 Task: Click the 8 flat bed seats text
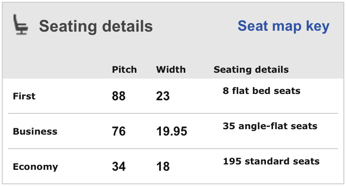click(261, 91)
